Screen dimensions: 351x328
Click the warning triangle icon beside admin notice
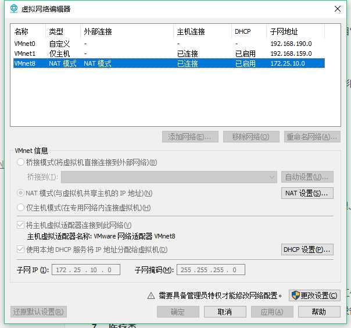click(x=151, y=296)
